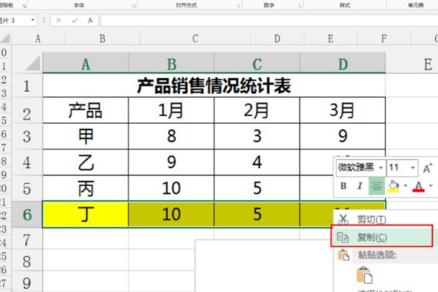Toggle bold in the mini toolbar
This screenshot has width=438, height=292.
click(343, 187)
